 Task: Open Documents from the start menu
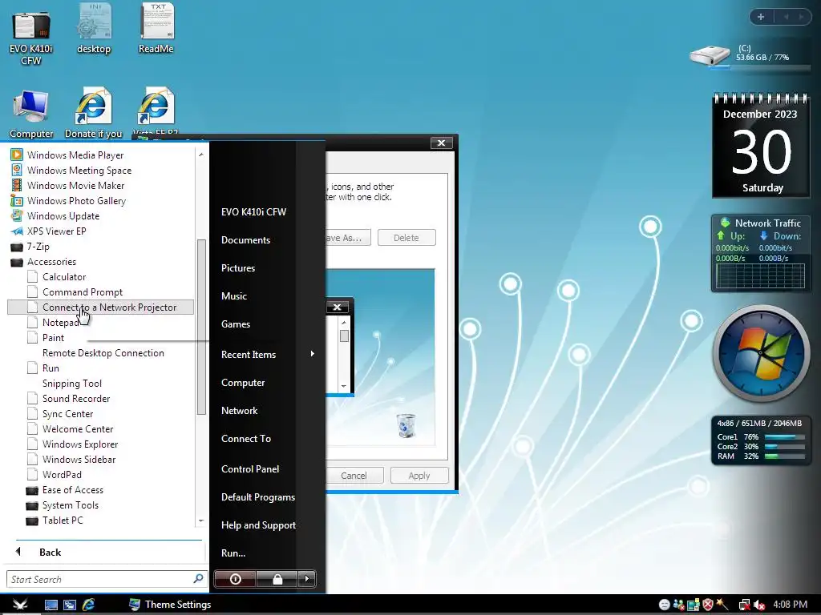245,240
